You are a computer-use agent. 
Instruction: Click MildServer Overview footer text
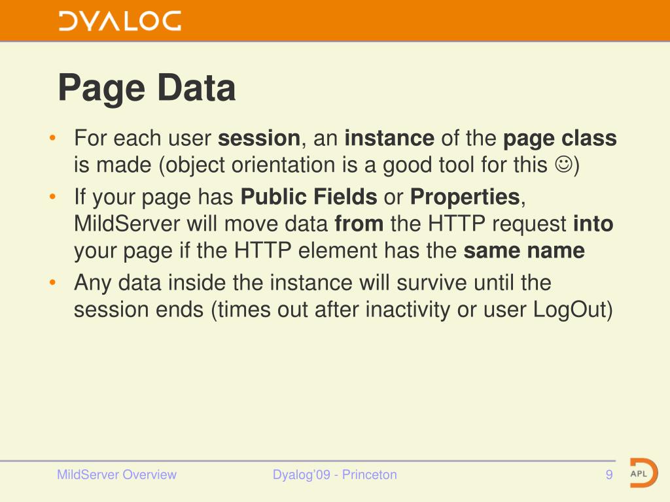coord(116,475)
